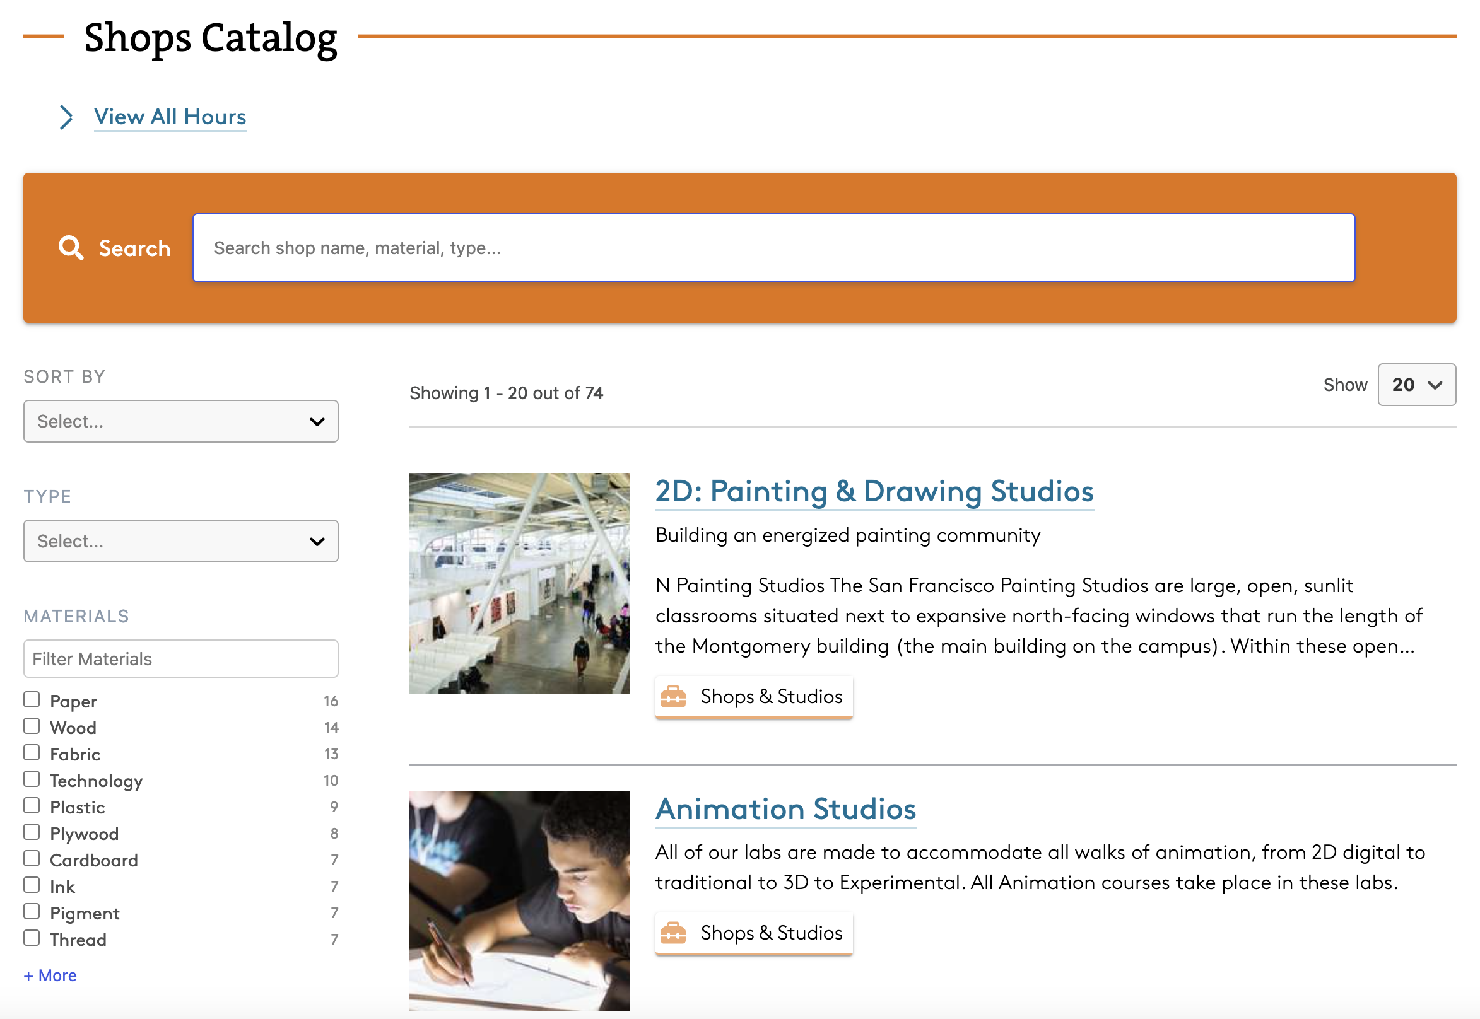Enable the Wood material filter
This screenshot has width=1480, height=1019.
32,726
